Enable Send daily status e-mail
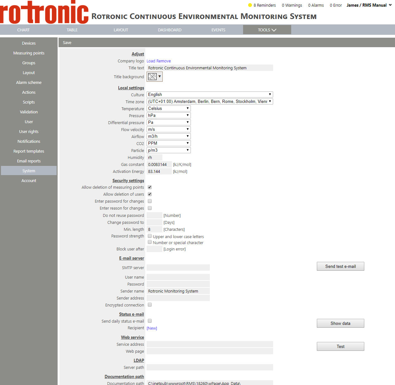This screenshot has height=385, width=395. click(x=150, y=321)
